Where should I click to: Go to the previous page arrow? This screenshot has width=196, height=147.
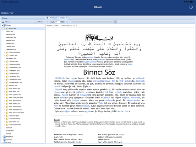[48, 22]
